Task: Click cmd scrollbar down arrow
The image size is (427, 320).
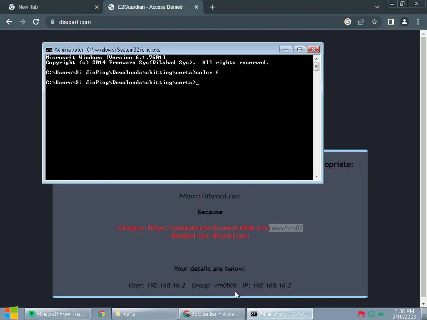Action: coord(316,177)
